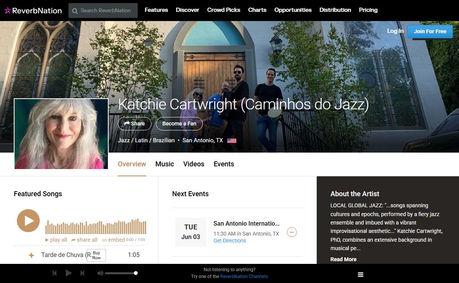This screenshot has height=283, width=459.
Task: Click the embed link
Action: click(114, 240)
